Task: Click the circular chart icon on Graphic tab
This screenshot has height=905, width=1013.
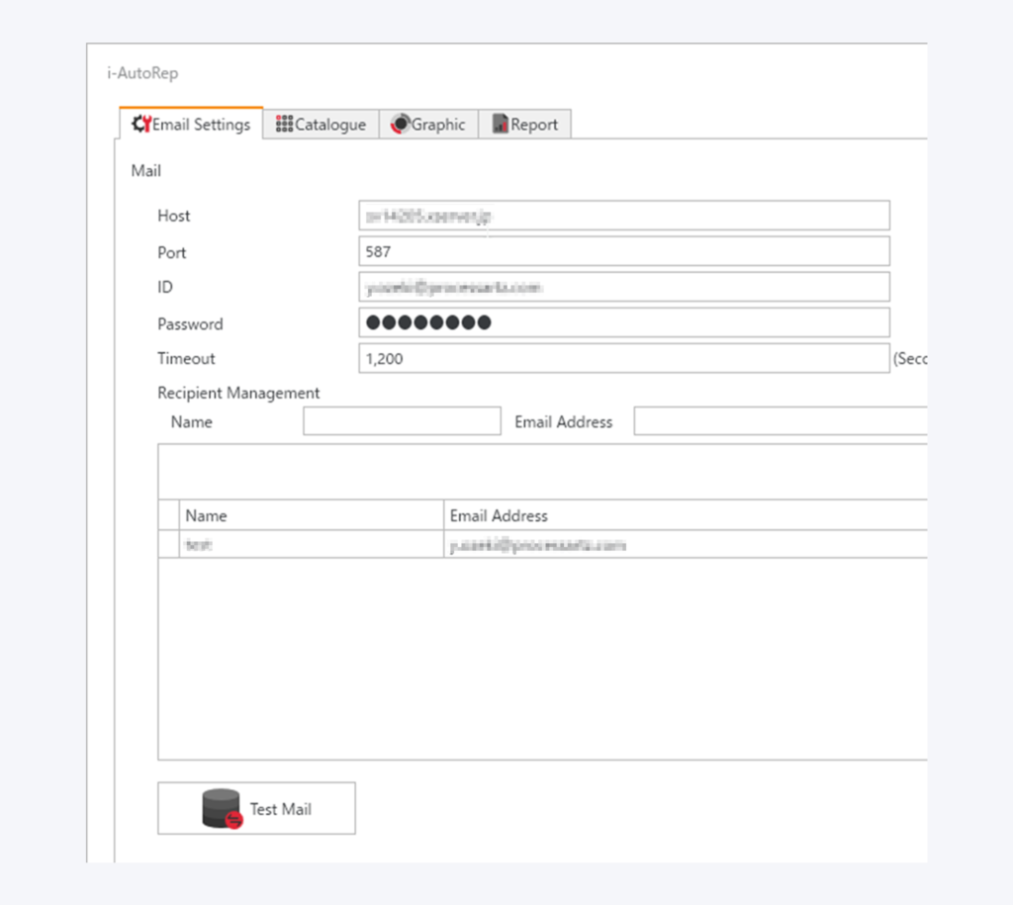Action: (x=400, y=125)
